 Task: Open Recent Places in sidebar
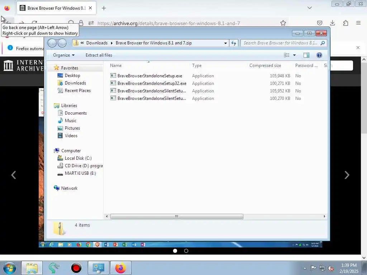[x=77, y=91]
